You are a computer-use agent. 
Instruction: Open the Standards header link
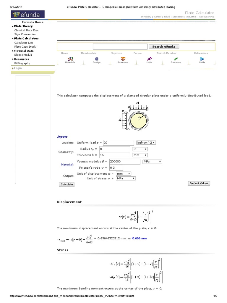click(178, 17)
